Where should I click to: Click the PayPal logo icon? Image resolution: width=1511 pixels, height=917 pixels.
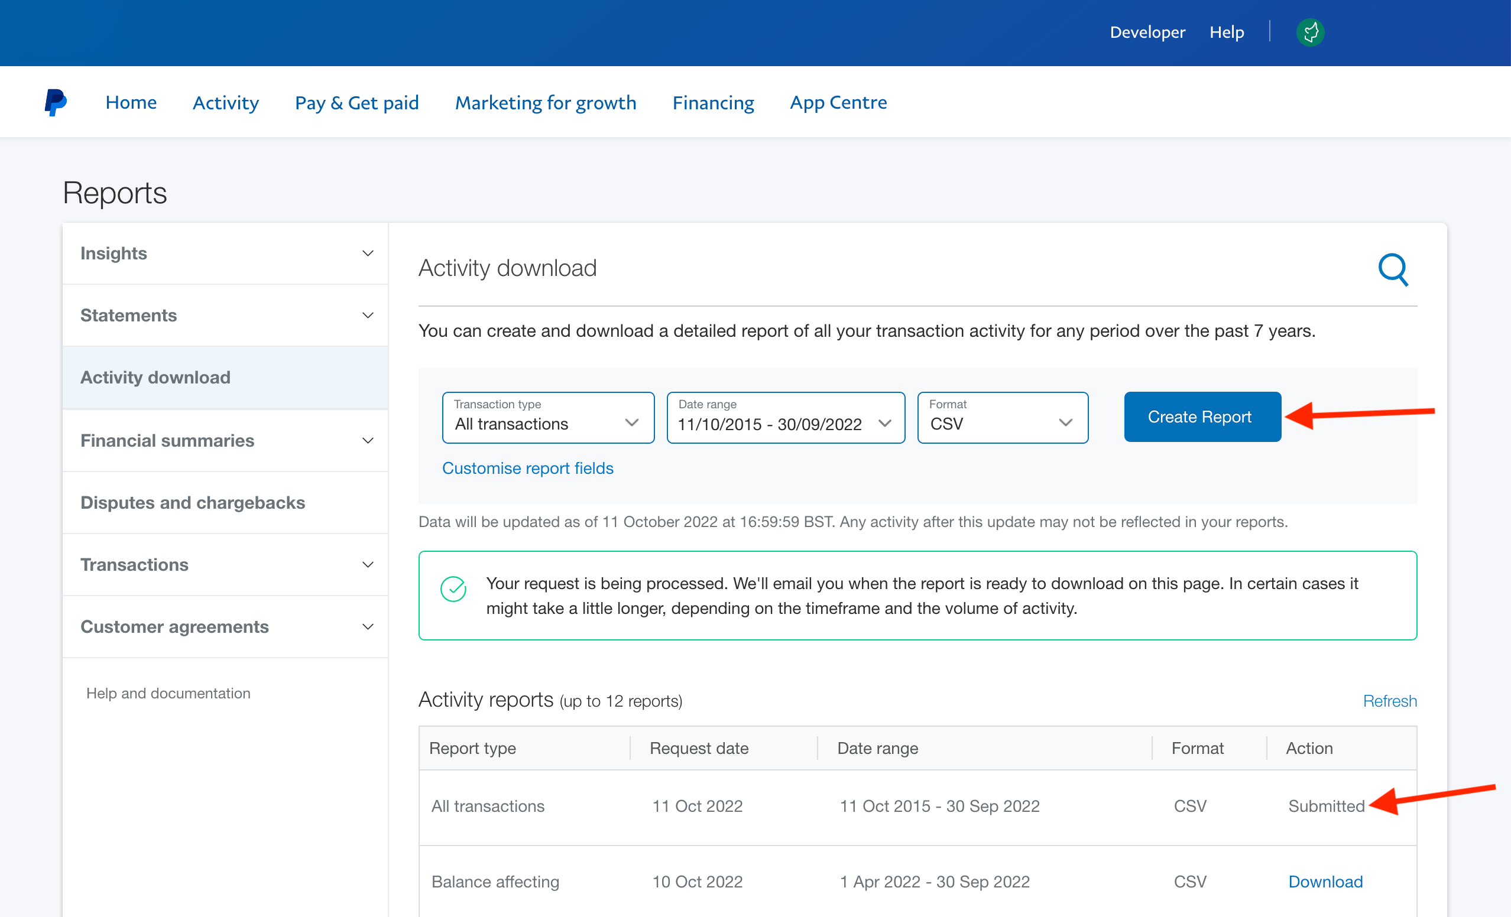[x=55, y=102]
